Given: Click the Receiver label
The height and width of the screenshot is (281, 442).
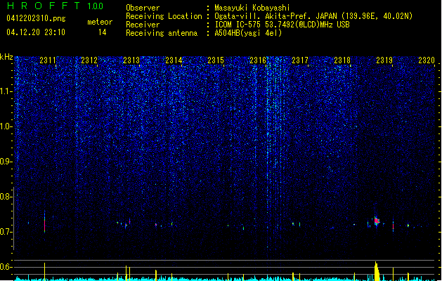Looking at the screenshot, I should click(x=143, y=25).
